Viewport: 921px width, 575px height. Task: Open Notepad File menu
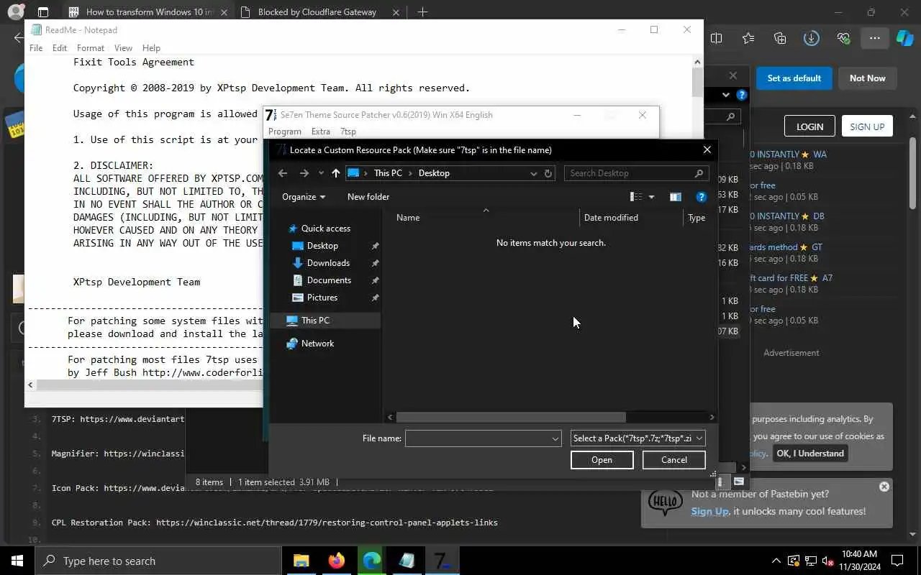[35, 48]
